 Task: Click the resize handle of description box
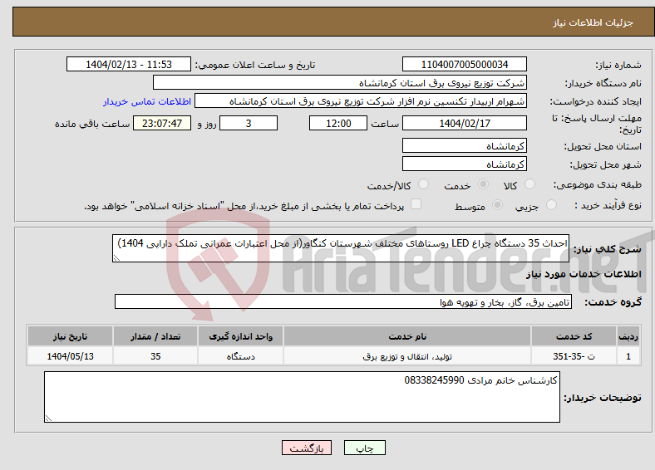[116, 258]
